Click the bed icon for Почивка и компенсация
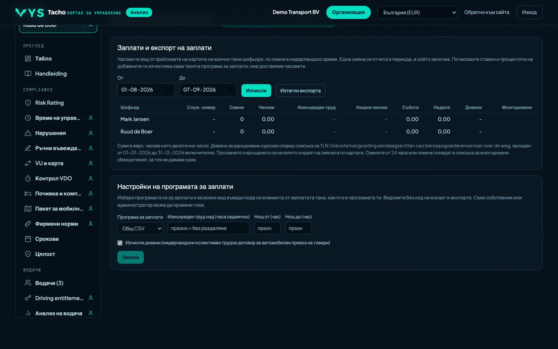Image resolution: width=558 pixels, height=349 pixels. click(28, 194)
